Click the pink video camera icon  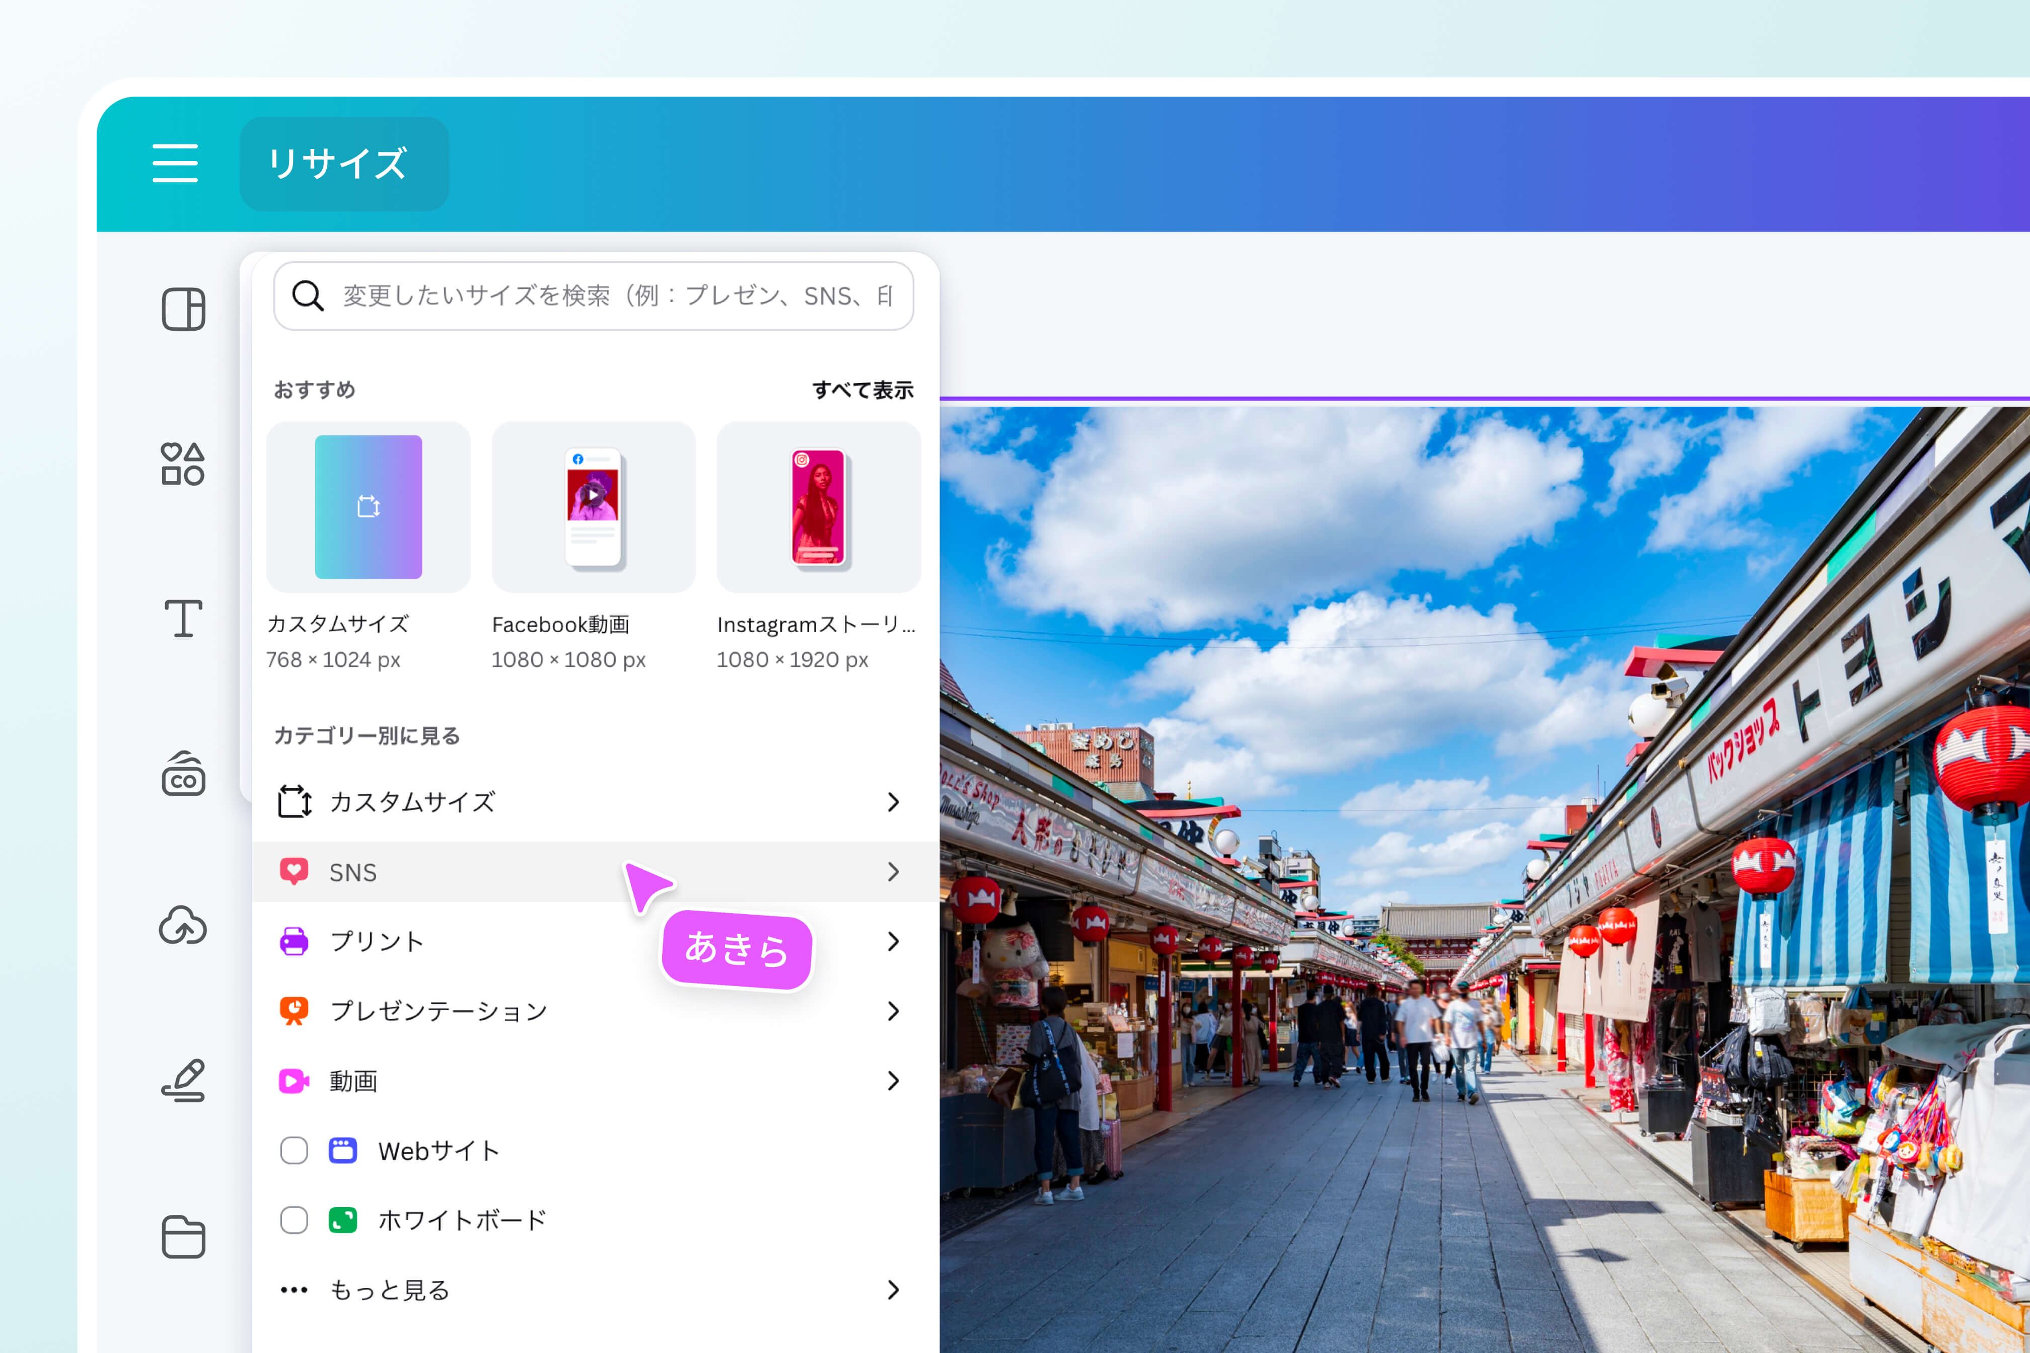pos(295,1080)
